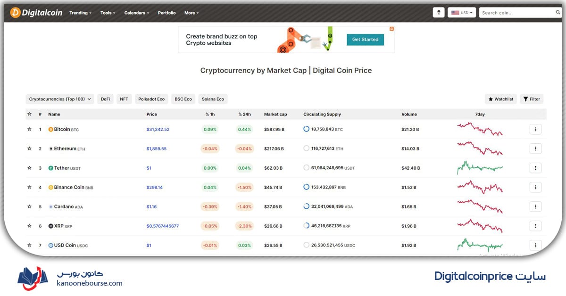Toggle the XRP watchlist star

pos(29,226)
